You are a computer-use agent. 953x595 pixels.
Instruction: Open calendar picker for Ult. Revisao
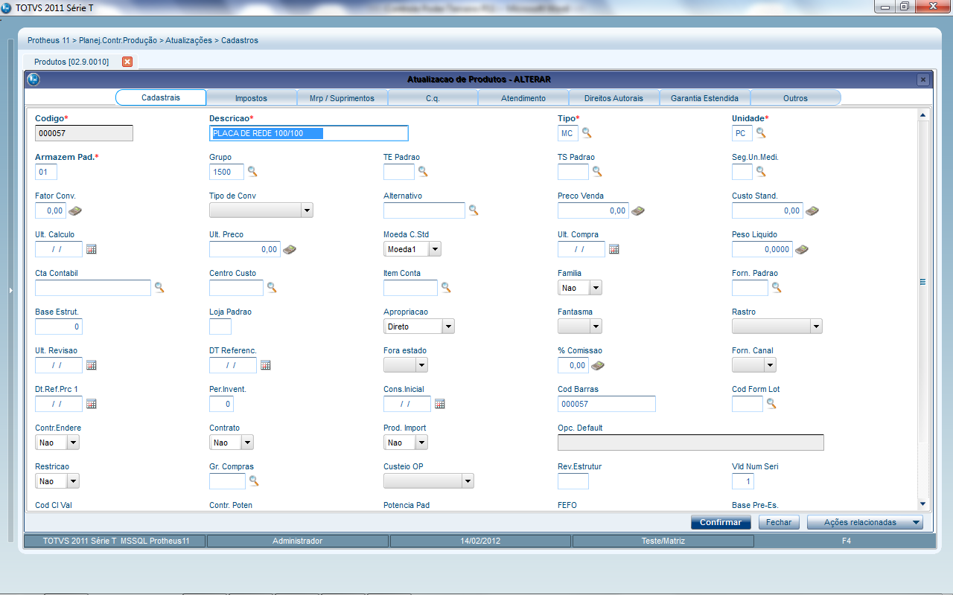click(92, 365)
